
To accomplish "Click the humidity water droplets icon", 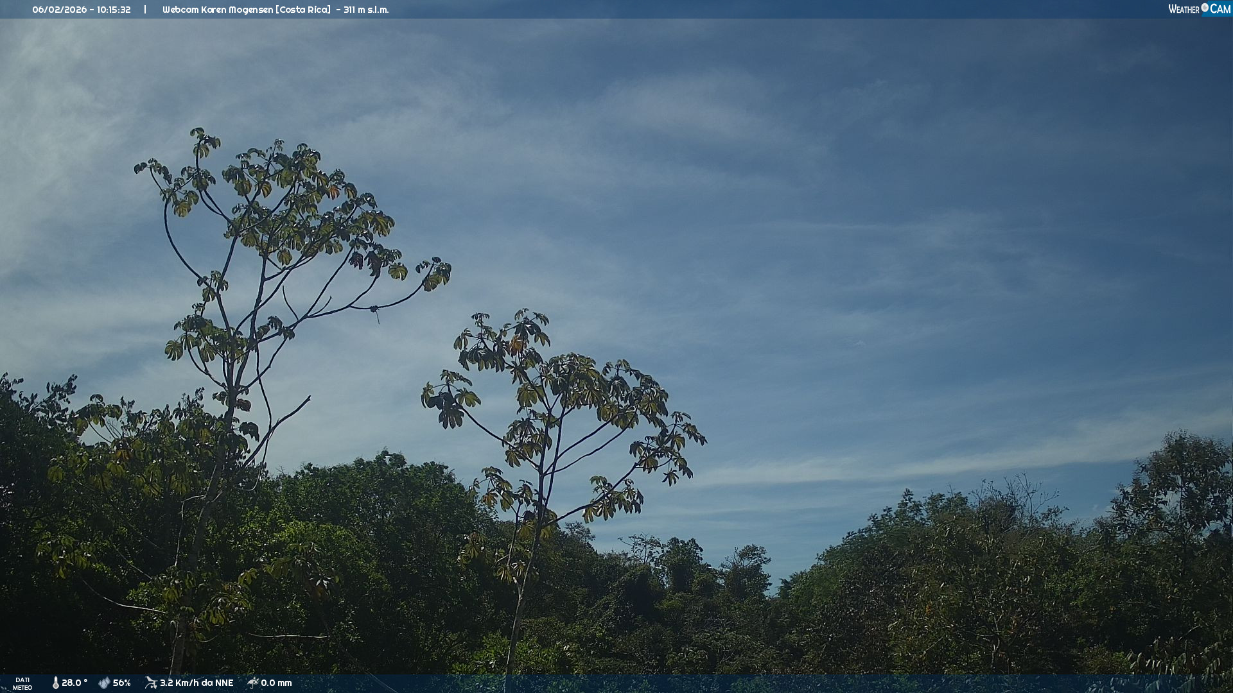I will [104, 683].
